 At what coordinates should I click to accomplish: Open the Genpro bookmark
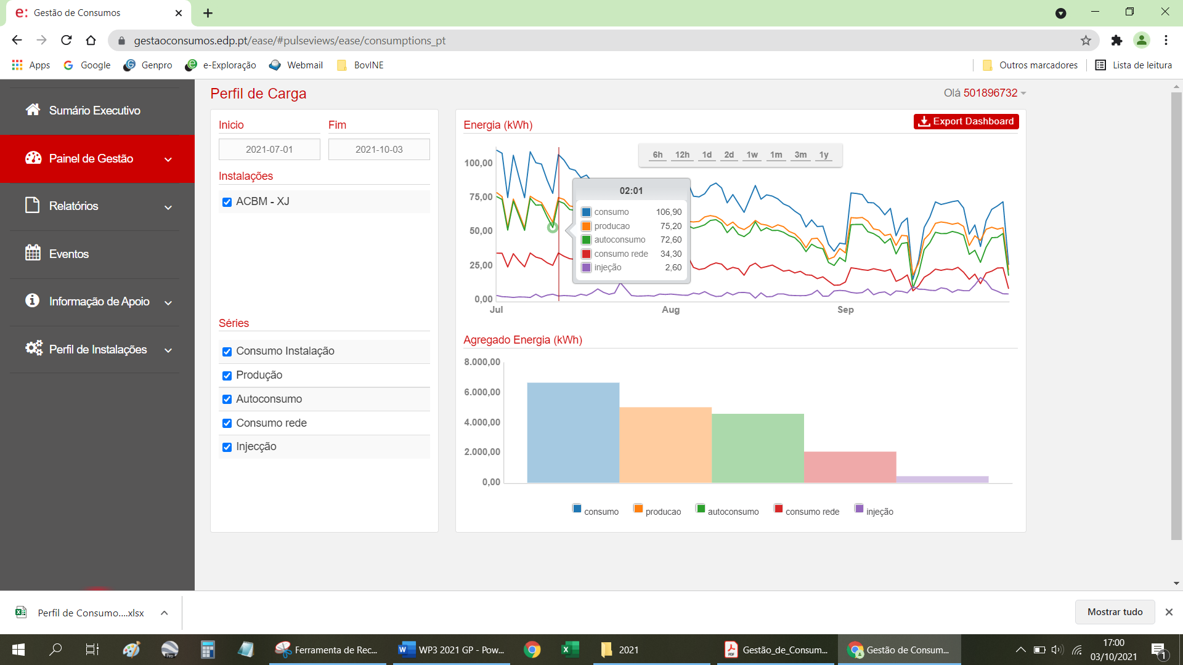coord(148,65)
